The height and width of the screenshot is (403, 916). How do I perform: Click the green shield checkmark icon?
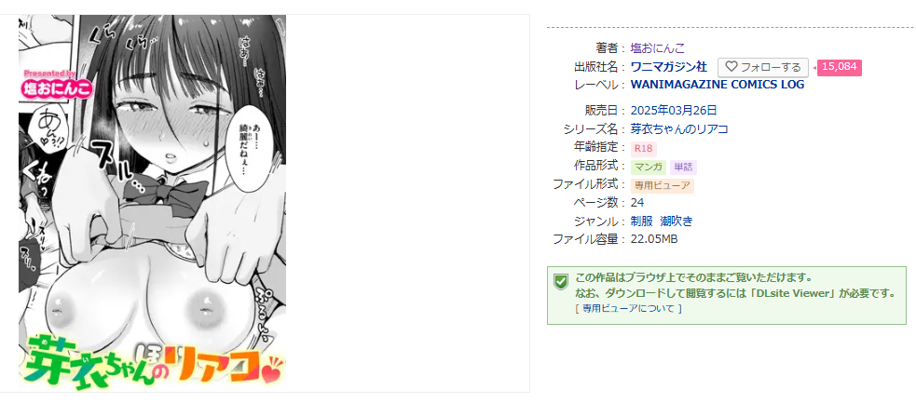pyautogui.click(x=560, y=282)
